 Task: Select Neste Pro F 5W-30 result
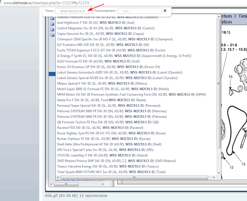102,100
